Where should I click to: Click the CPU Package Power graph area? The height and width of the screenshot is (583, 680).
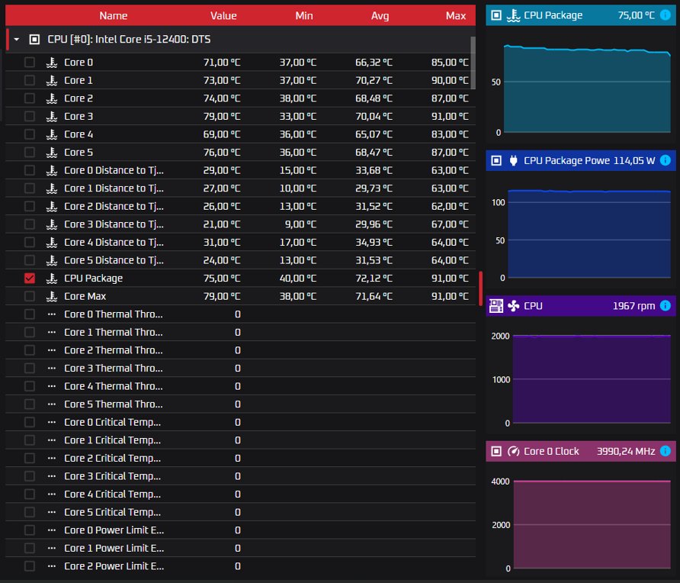point(589,234)
